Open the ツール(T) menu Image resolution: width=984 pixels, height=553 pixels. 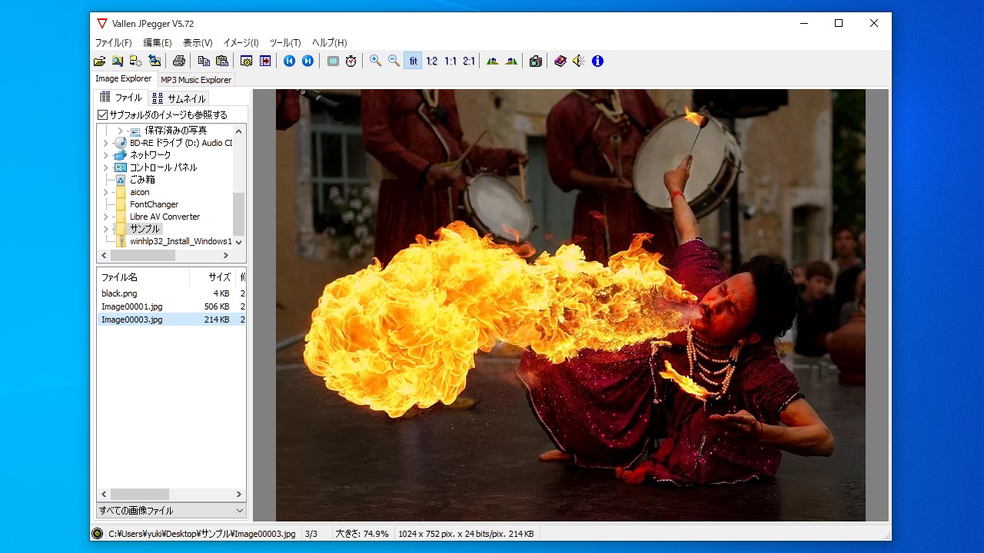285,43
